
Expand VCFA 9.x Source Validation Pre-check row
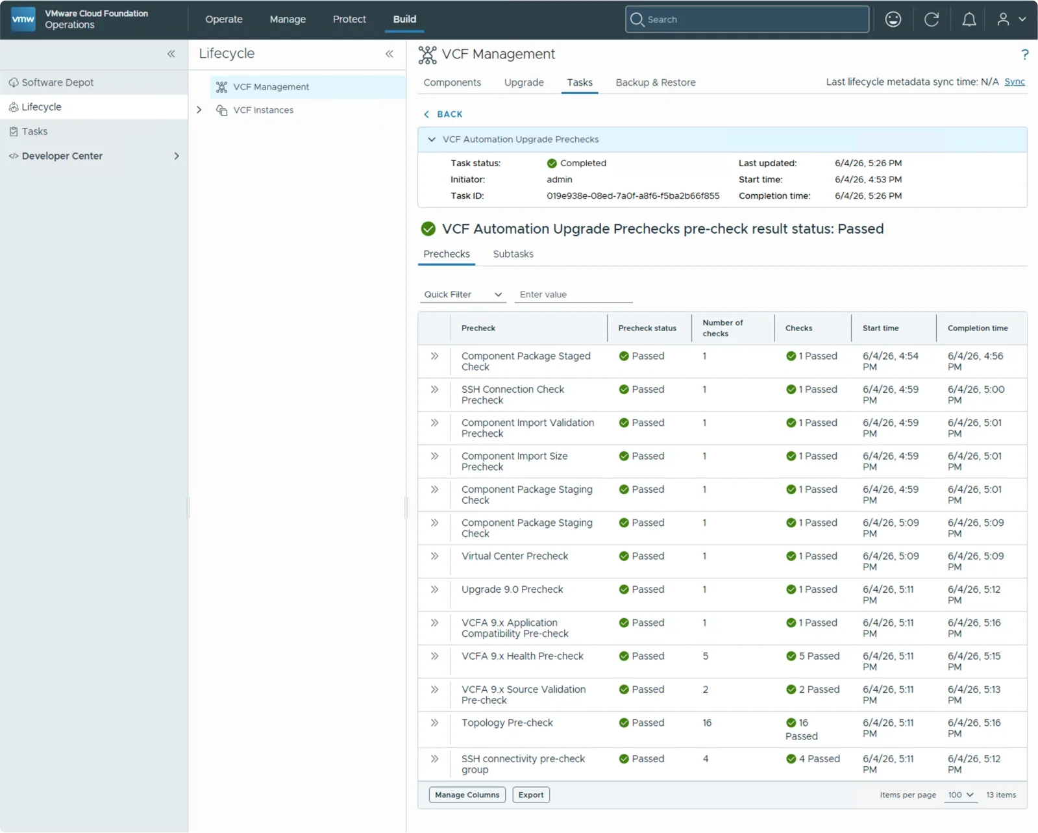pyautogui.click(x=434, y=690)
